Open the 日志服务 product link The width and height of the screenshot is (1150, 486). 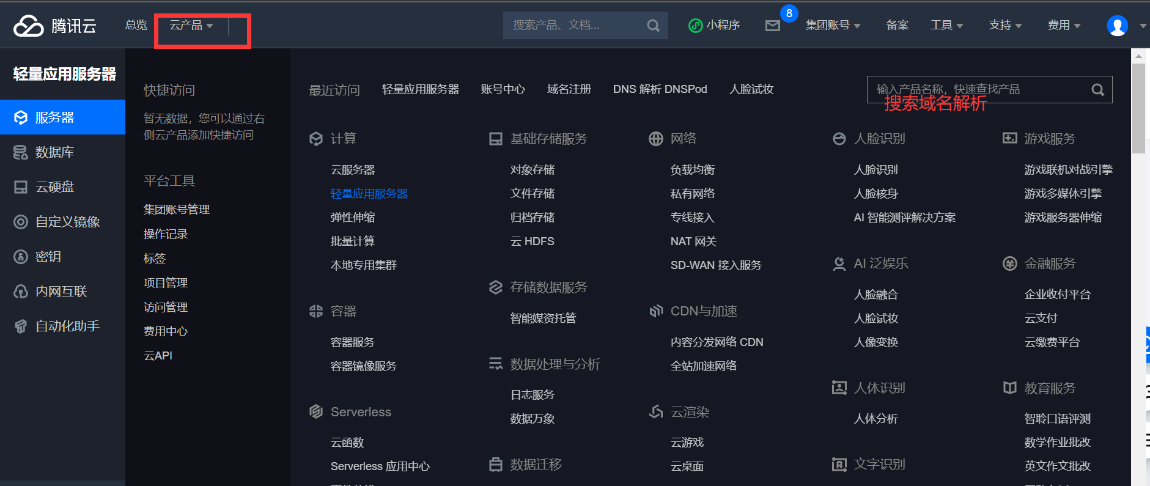coord(533,395)
